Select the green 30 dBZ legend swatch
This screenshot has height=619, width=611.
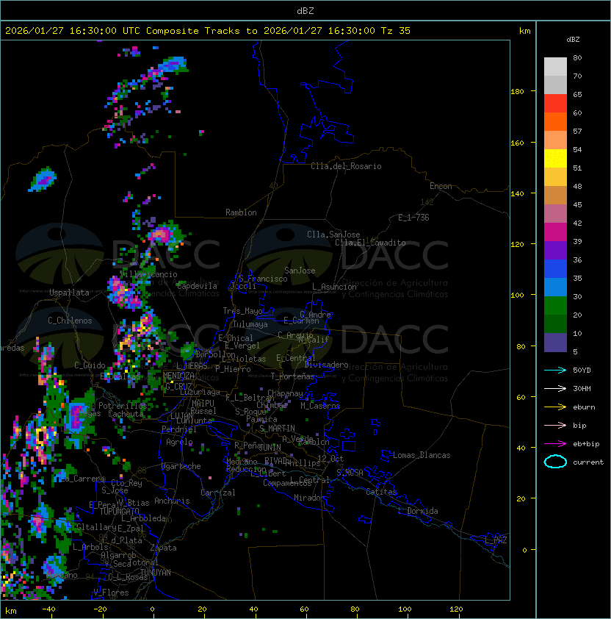coord(555,306)
